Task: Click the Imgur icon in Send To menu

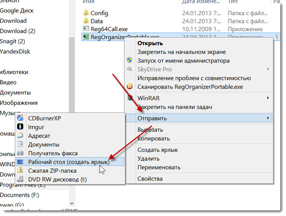Action: (x=20, y=127)
